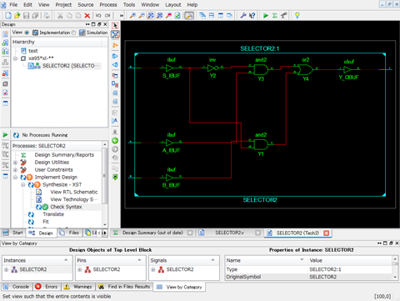The image size is (400, 301).
Task: Expand the Design Utilities process
Action: tap(16, 163)
